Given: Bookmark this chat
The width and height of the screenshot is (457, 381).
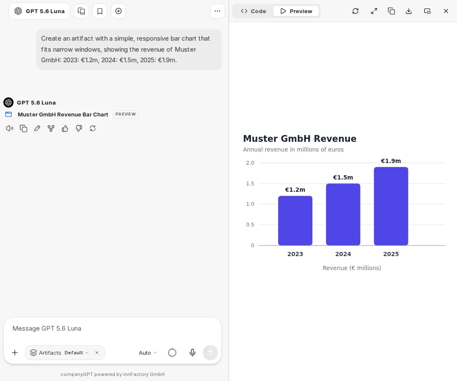Looking at the screenshot, I should pos(100,11).
